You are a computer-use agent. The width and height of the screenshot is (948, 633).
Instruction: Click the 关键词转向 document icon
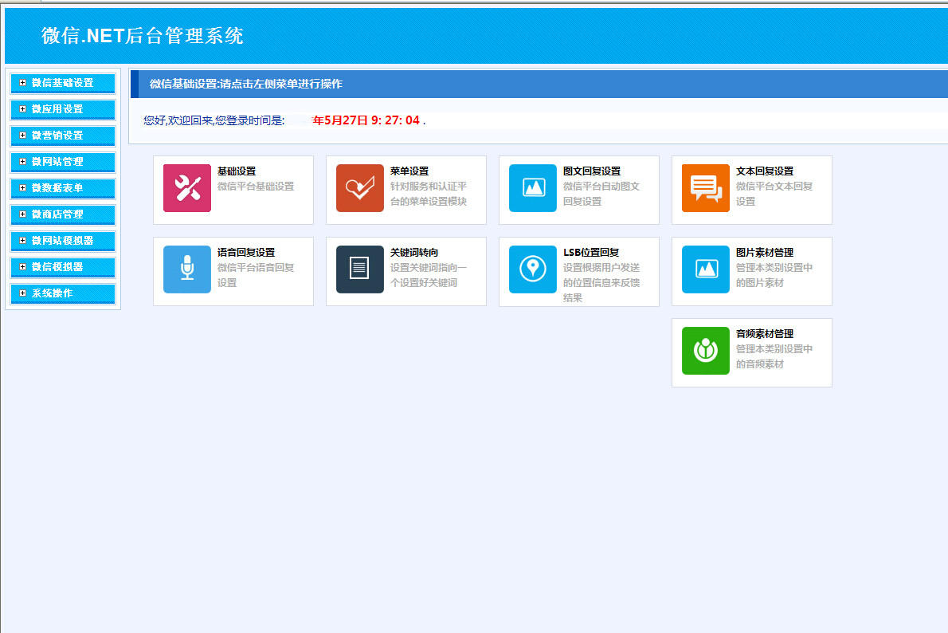click(x=360, y=269)
